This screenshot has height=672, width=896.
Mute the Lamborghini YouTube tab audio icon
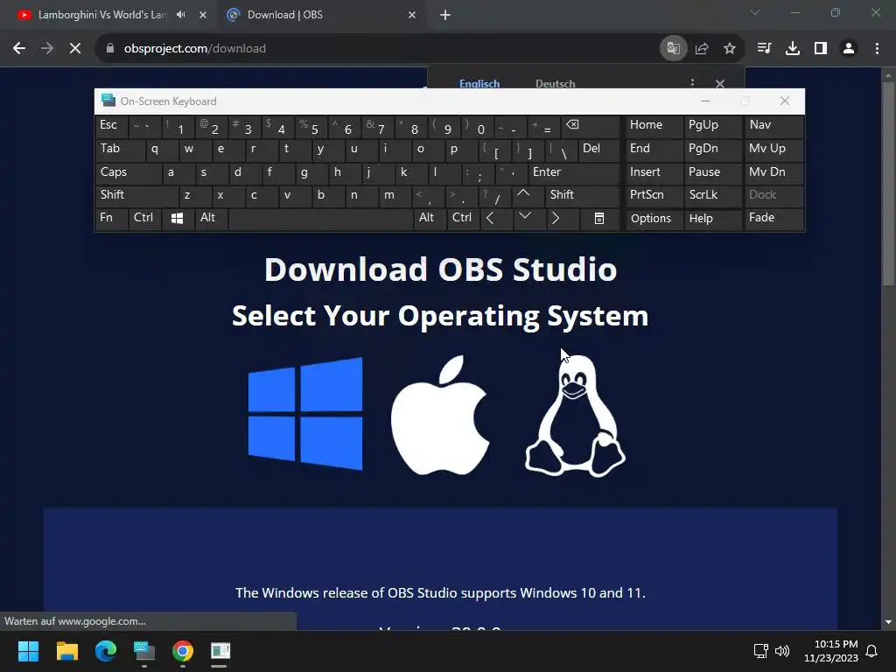coord(181,15)
